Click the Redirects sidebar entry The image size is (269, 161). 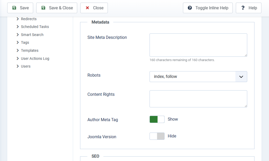29,19
